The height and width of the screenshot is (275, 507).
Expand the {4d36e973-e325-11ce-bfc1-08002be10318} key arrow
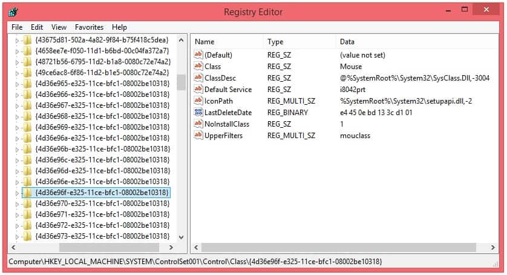(x=18, y=236)
